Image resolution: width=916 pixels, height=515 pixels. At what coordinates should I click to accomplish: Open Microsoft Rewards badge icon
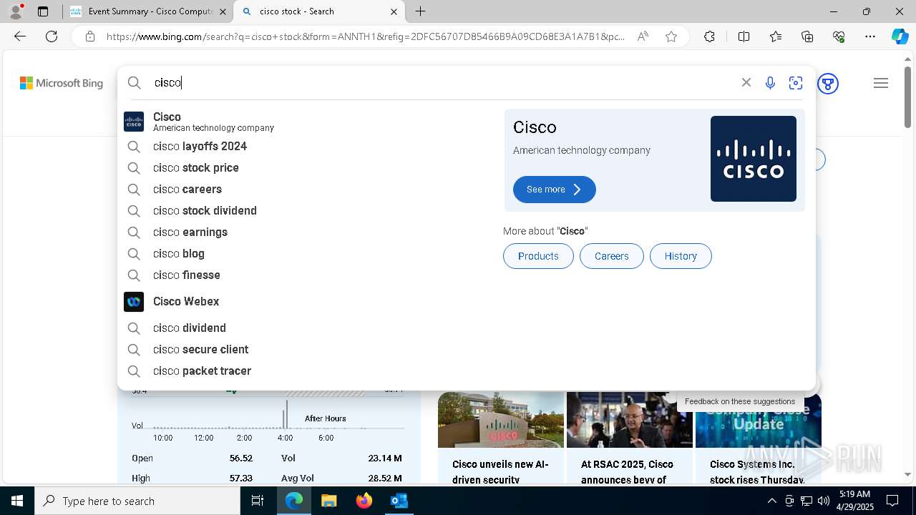point(828,84)
